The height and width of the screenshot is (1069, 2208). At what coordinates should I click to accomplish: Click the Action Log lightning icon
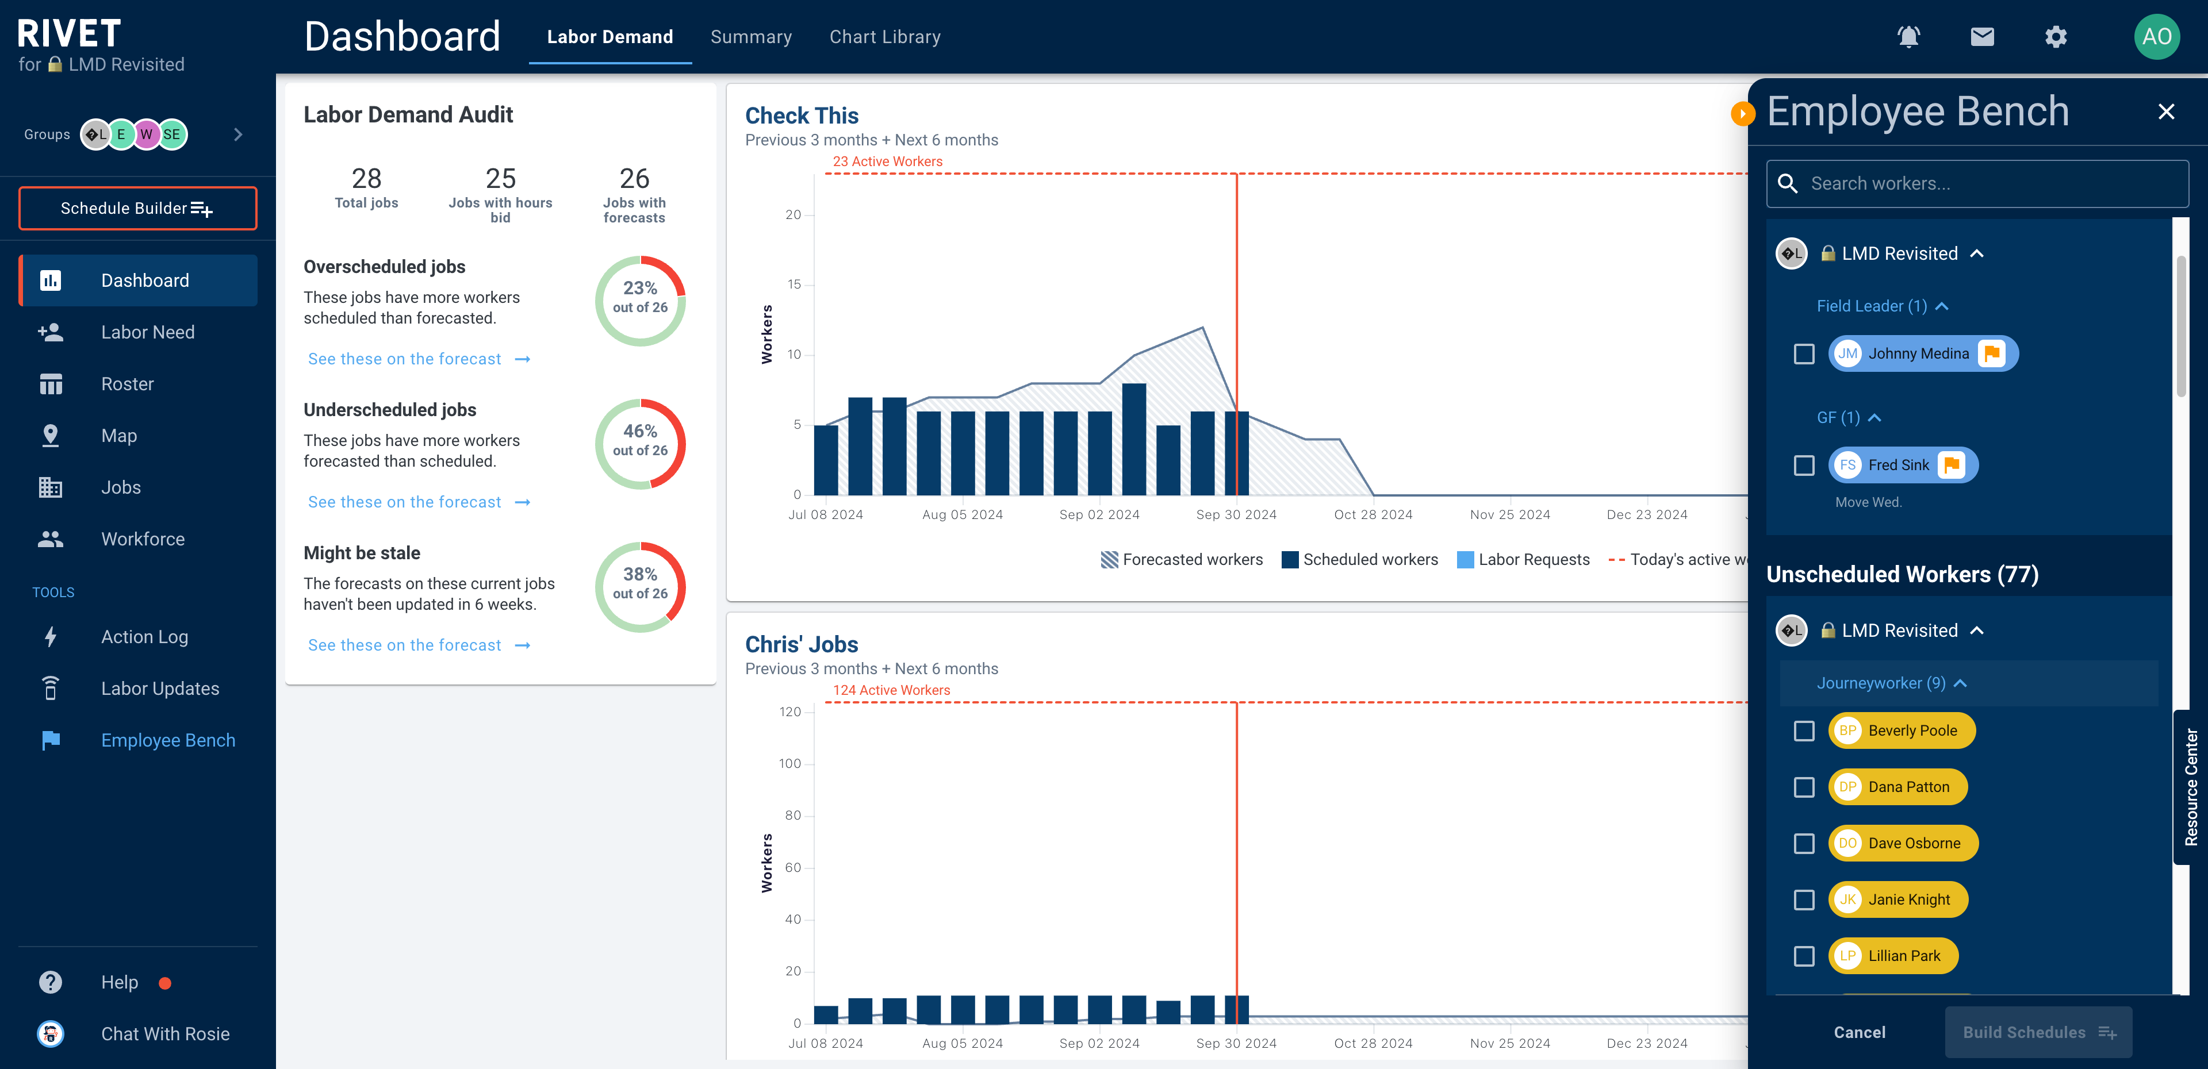pyautogui.click(x=51, y=636)
